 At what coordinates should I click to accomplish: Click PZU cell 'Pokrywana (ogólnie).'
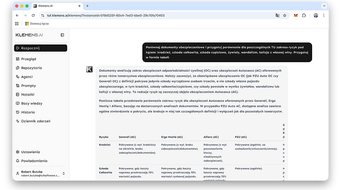click(248, 168)
